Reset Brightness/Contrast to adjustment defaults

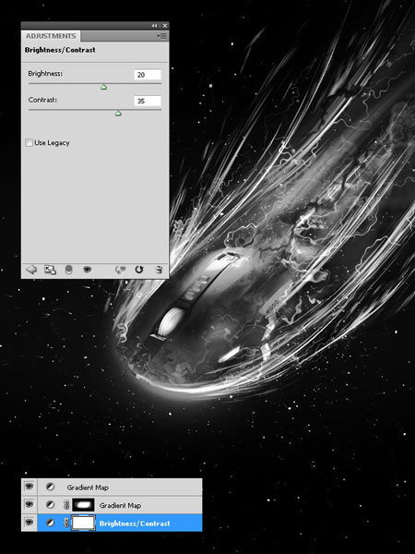tap(139, 270)
